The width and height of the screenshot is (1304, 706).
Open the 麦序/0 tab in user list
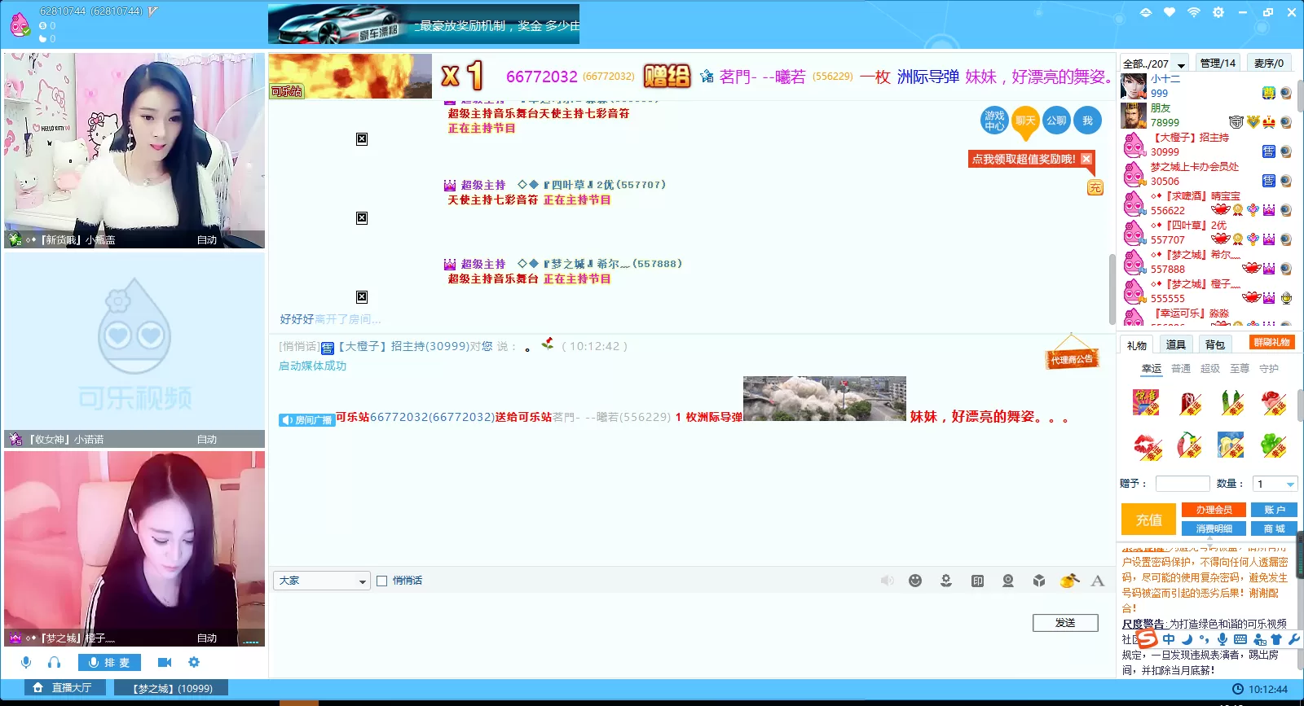pyautogui.click(x=1269, y=63)
